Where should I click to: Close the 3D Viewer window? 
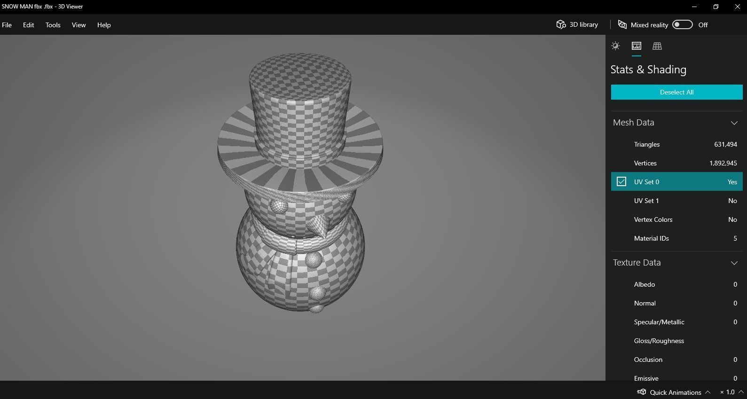pyautogui.click(x=737, y=7)
